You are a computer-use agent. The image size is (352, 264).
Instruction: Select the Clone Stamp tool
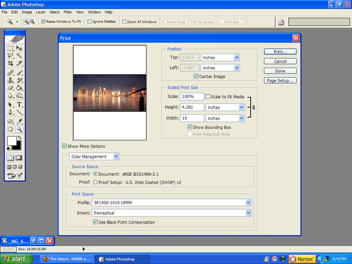pyautogui.click(x=10, y=80)
